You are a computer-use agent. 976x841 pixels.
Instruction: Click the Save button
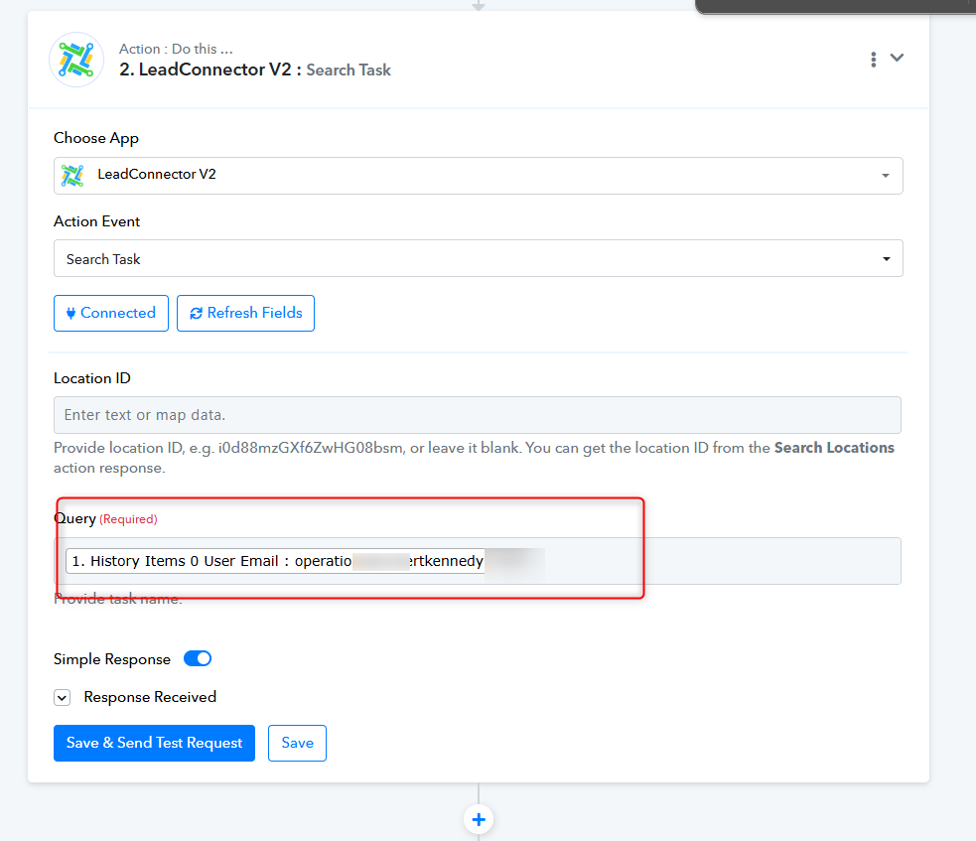point(297,744)
